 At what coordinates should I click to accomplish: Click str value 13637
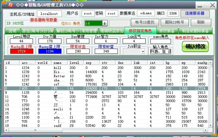(106, 121)
